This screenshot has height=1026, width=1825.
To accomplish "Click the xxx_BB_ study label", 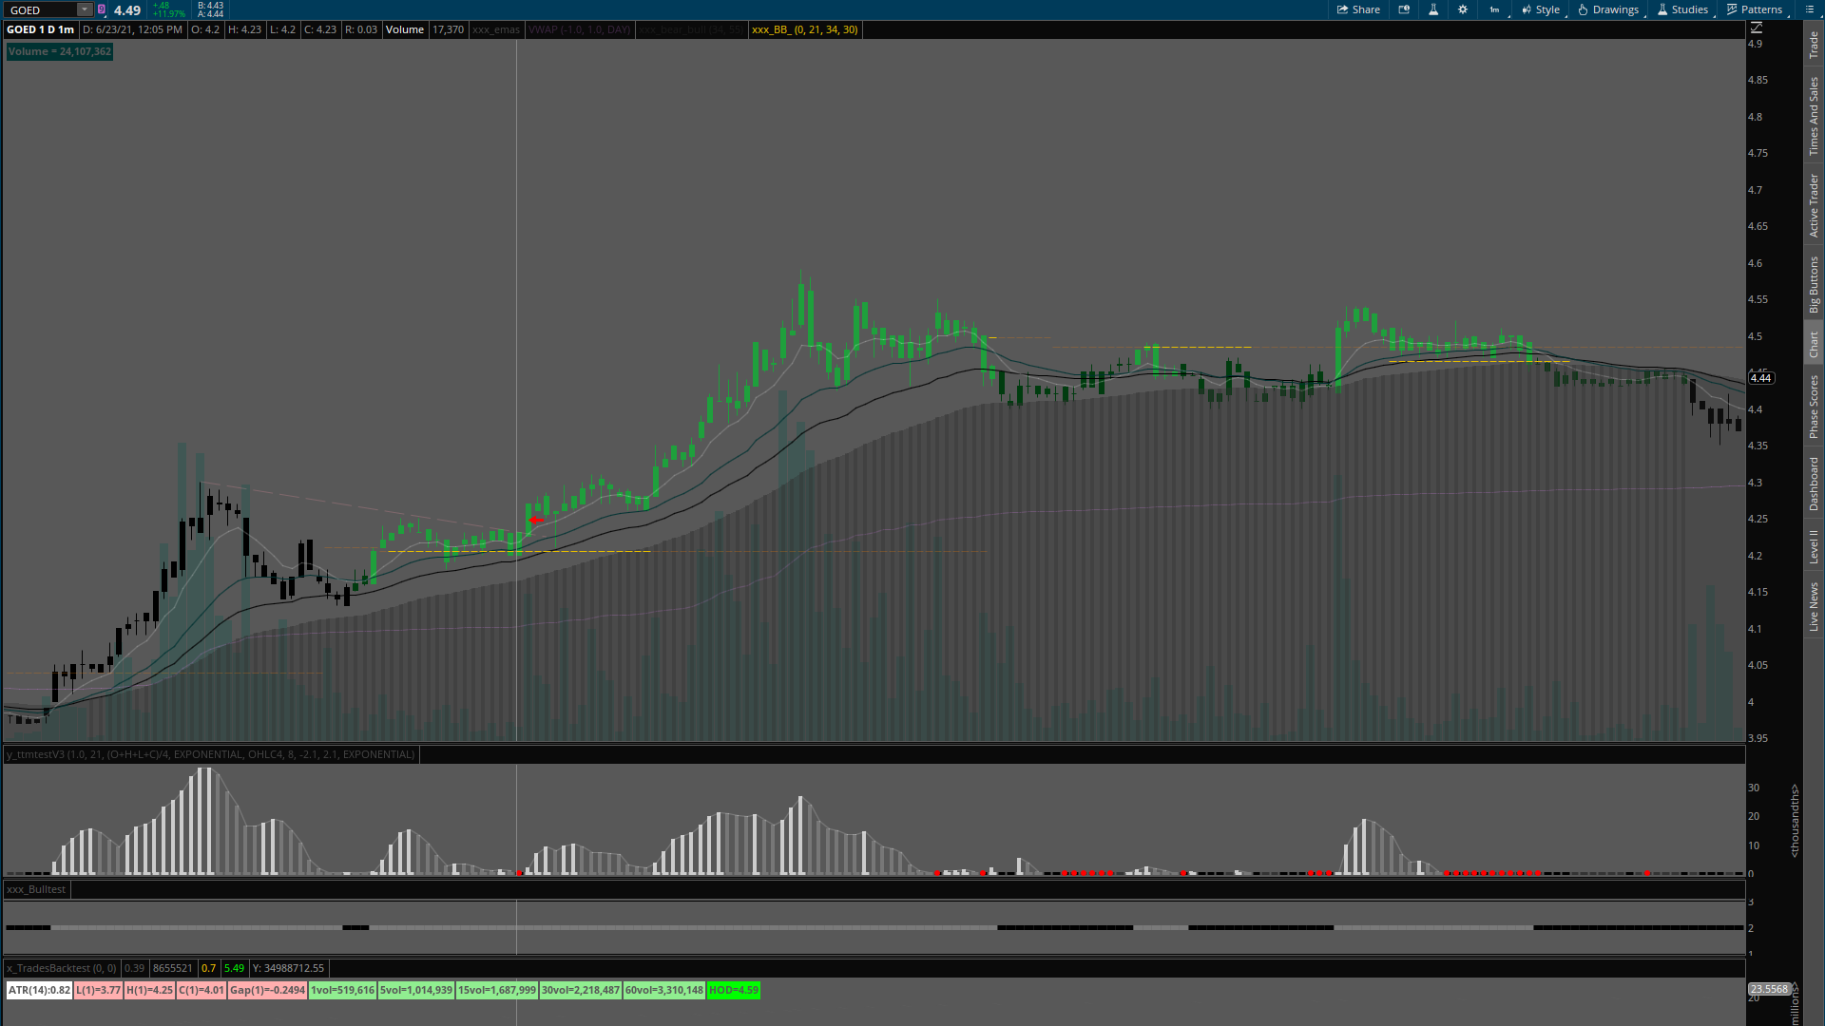I will click(804, 29).
